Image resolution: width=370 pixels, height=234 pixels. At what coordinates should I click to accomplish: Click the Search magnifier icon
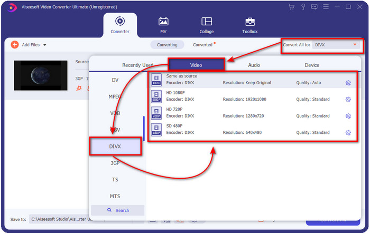coord(109,210)
